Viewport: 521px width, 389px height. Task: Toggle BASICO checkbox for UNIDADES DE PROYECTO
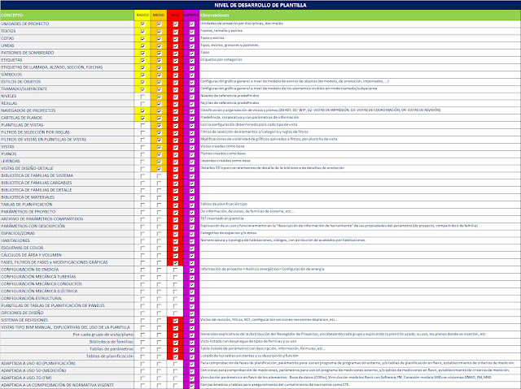[x=142, y=24]
